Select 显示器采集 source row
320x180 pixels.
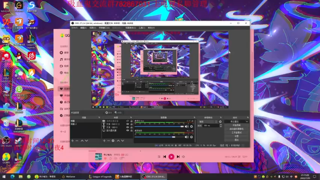click(x=118, y=130)
